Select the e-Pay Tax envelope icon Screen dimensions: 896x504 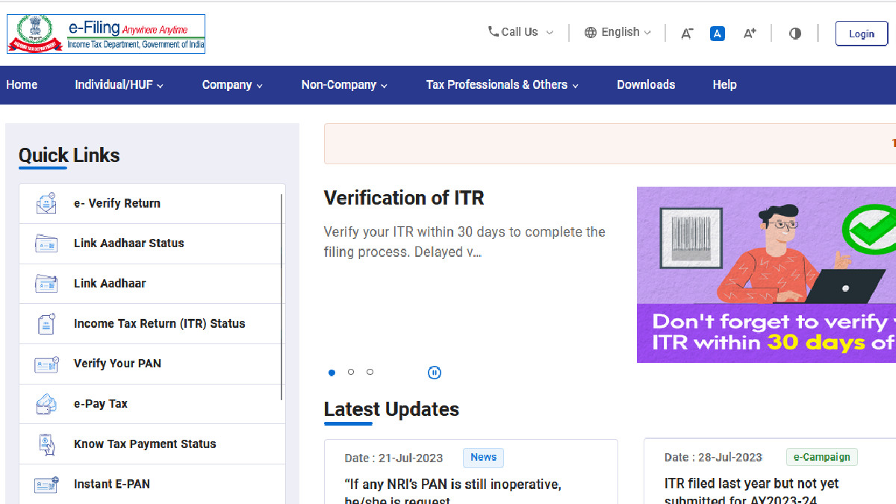pyautogui.click(x=46, y=403)
